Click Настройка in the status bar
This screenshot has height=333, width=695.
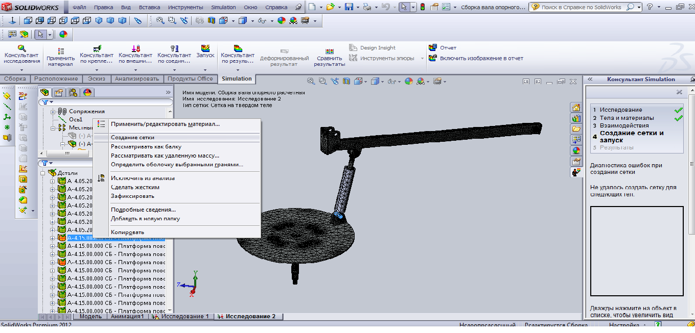(x=624, y=324)
